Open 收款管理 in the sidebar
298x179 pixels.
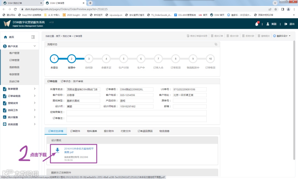point(14,74)
